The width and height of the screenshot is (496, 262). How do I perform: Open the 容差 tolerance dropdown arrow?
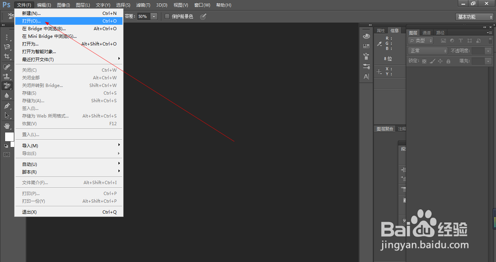[x=154, y=16]
